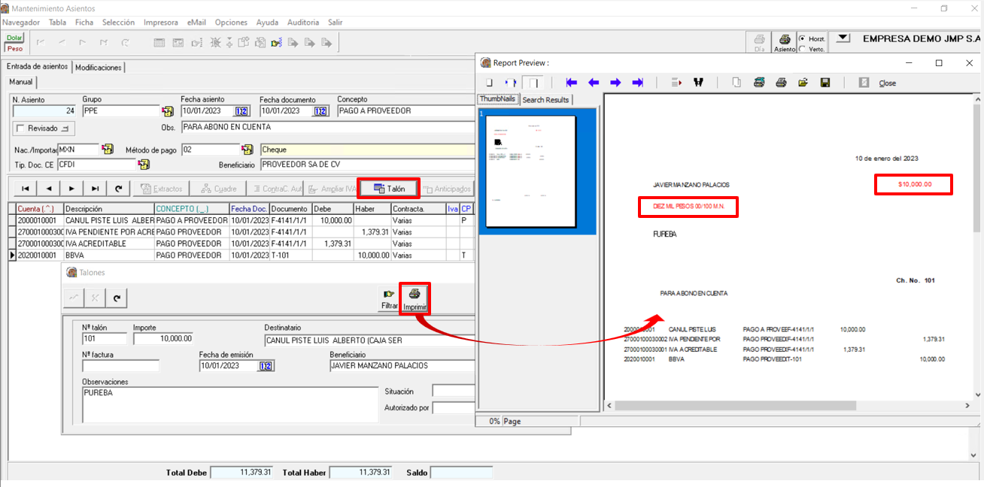Select the IVA ACREDITABLE row in the grid

coord(241,243)
